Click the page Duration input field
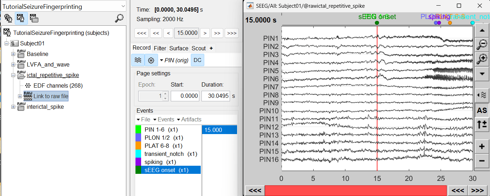The image size is (490, 196). tap(215, 96)
